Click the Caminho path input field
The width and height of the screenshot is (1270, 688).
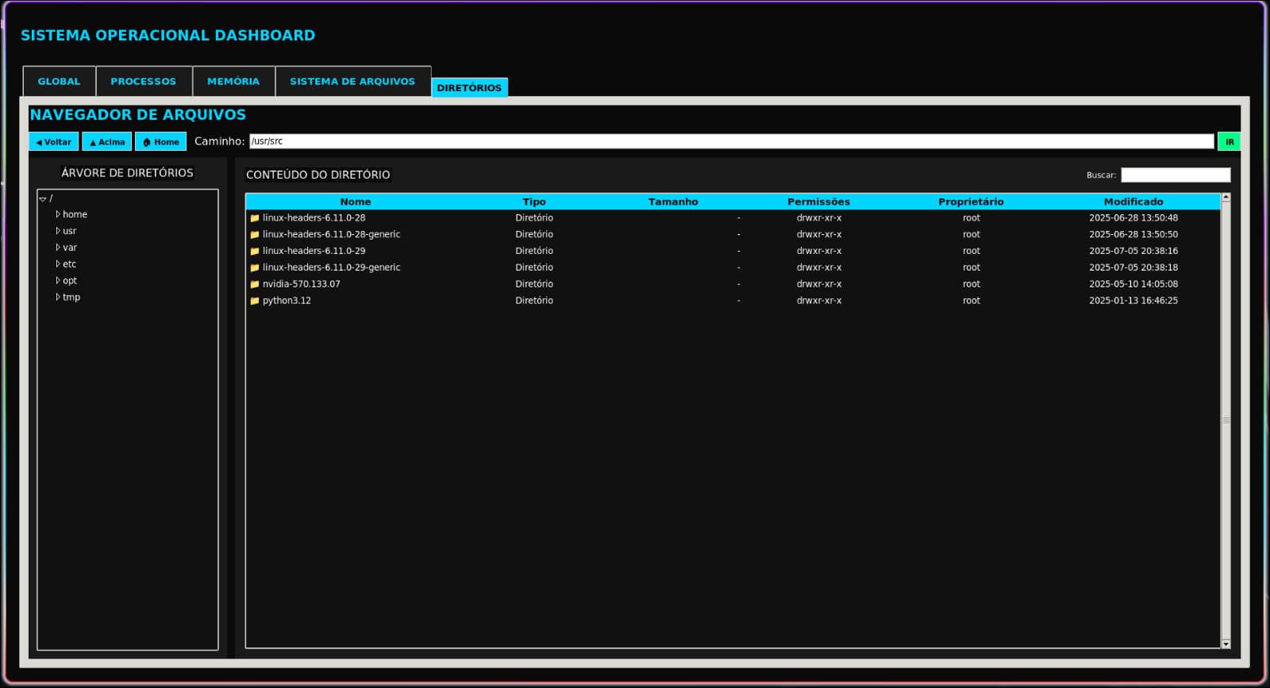[x=732, y=141]
